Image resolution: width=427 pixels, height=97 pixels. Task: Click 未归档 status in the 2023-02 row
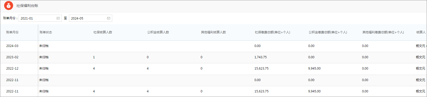(x=44, y=57)
